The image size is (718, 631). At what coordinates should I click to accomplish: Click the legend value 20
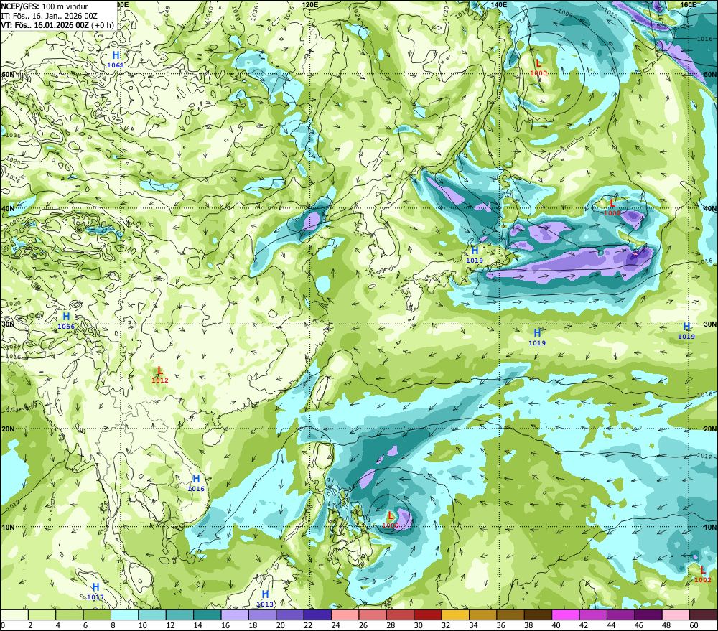pos(280,625)
